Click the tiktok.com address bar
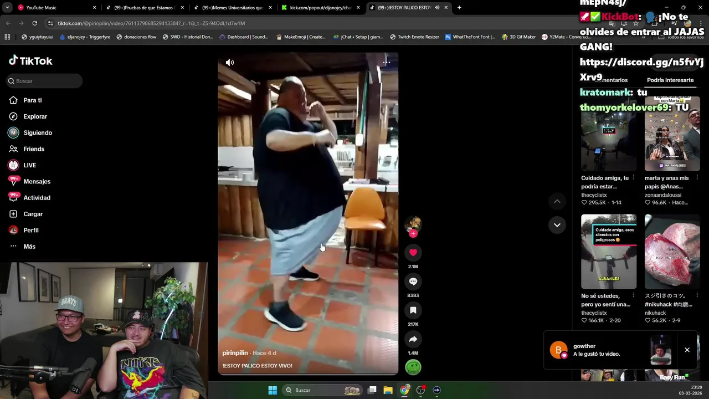709x399 pixels. 310,23
